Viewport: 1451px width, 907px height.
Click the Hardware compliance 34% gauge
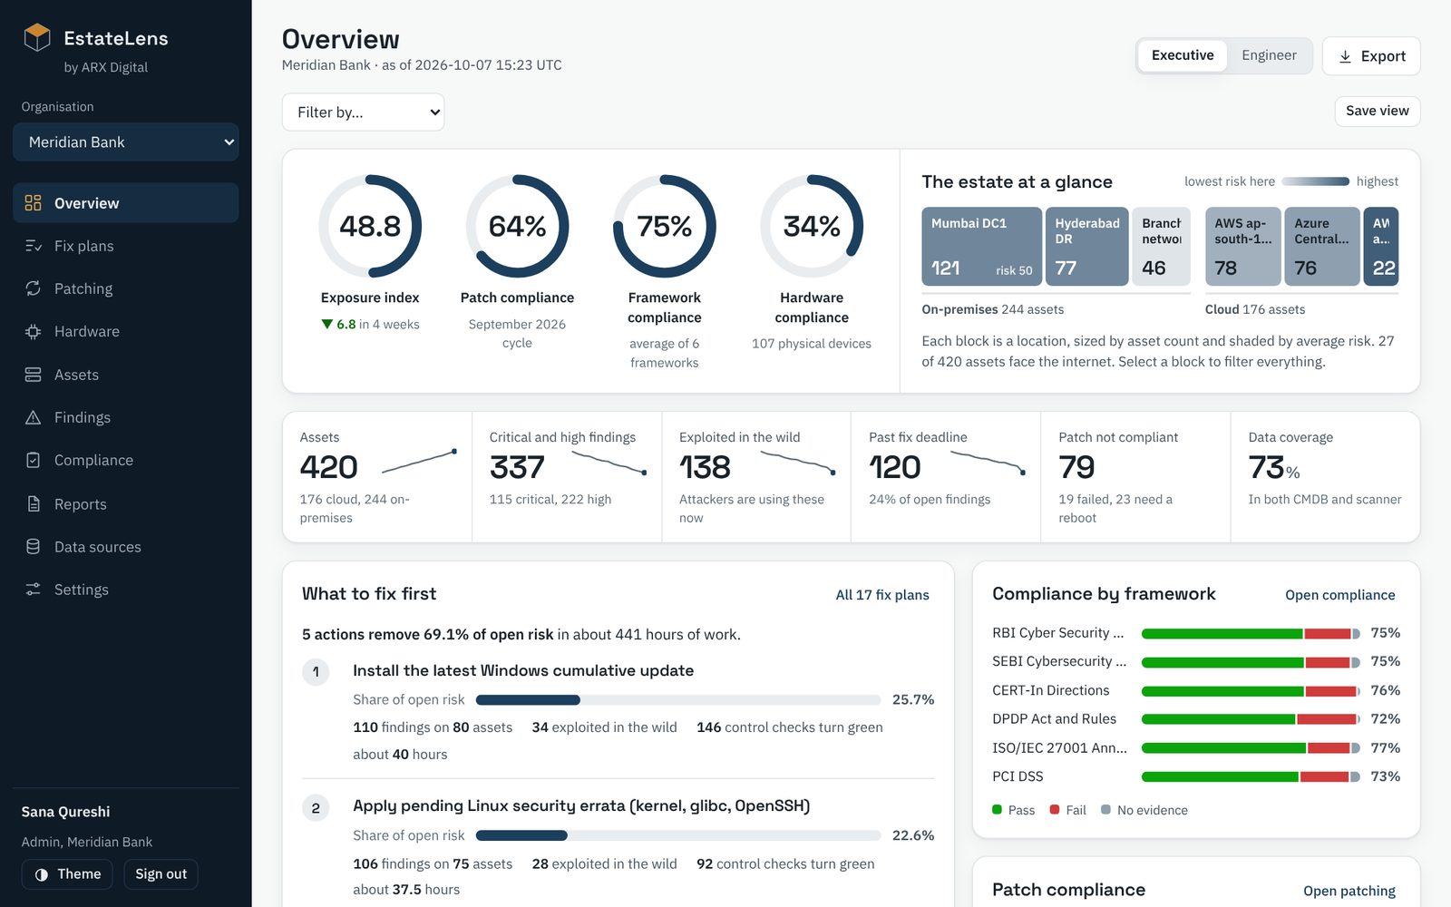coord(812,226)
